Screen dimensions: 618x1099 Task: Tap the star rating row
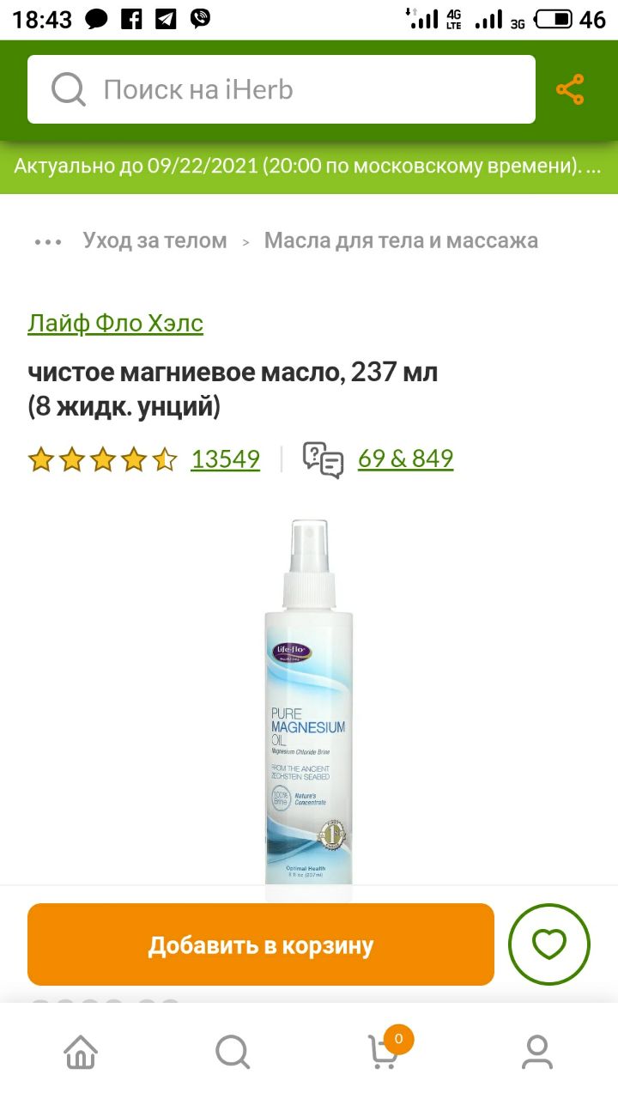pos(102,459)
